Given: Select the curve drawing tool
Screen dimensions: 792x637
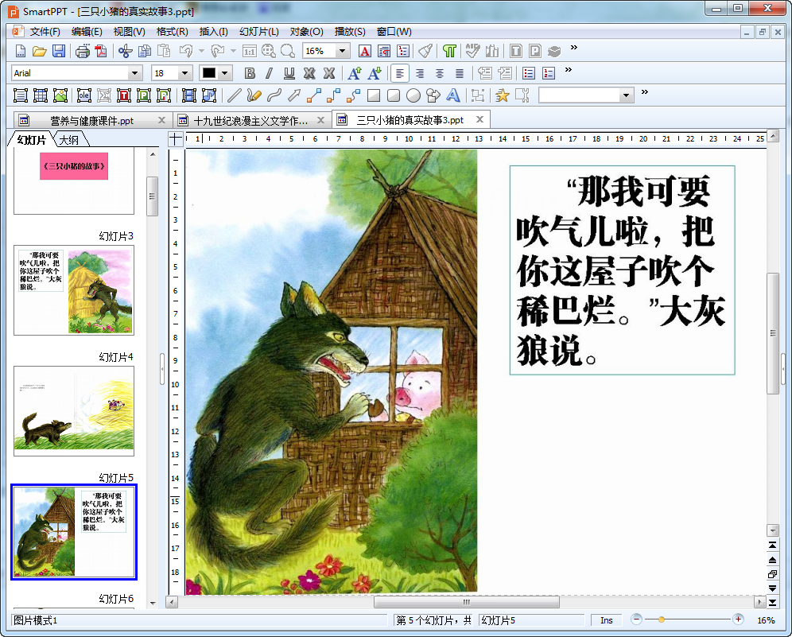Looking at the screenshot, I should pos(274,95).
